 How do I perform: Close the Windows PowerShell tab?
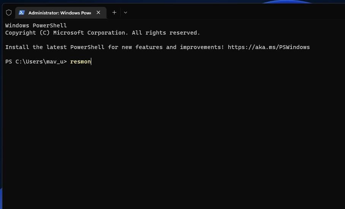[99, 13]
